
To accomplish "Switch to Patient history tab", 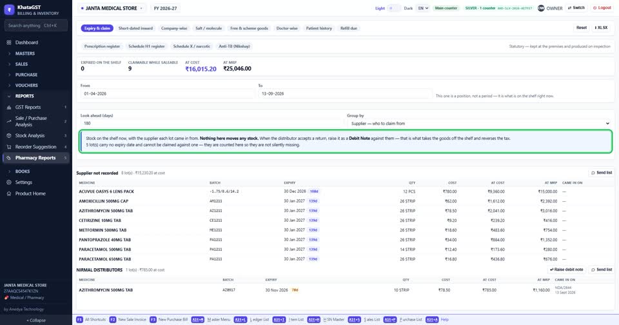I will pos(319,28).
